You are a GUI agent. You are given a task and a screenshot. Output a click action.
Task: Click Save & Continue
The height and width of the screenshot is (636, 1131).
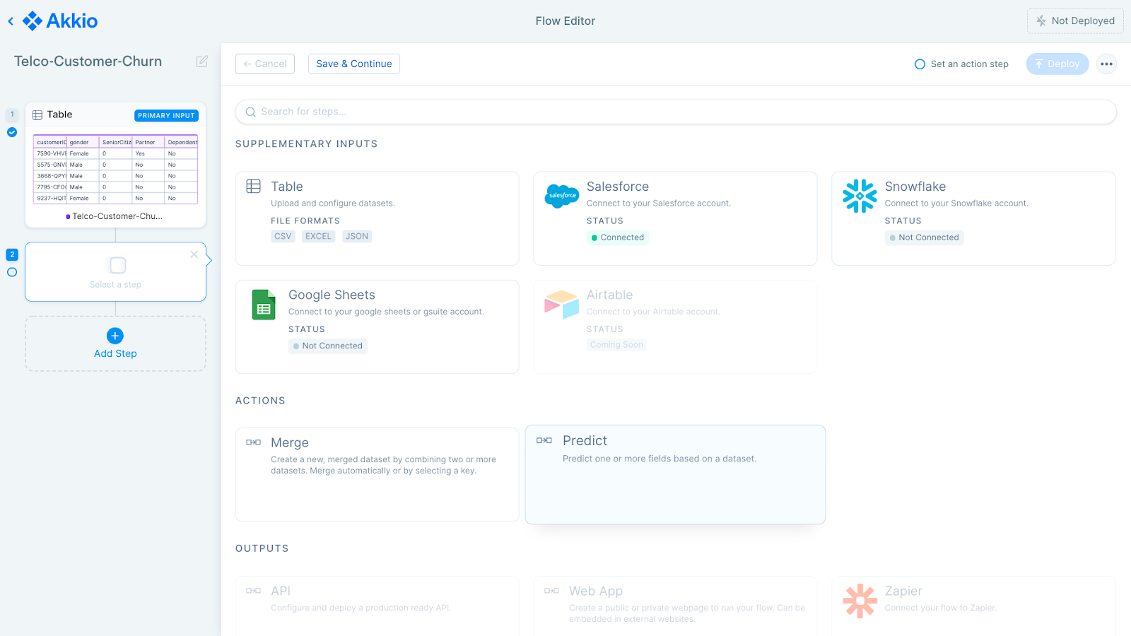tap(354, 64)
